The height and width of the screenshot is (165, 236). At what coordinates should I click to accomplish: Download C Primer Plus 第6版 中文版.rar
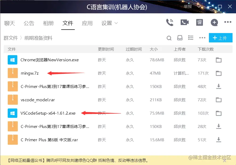218,140
